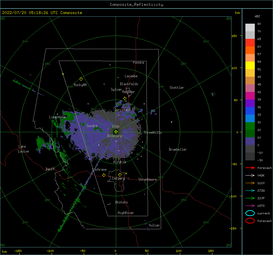Click the yellow 54-51 dBZ color swatch

(250, 65)
